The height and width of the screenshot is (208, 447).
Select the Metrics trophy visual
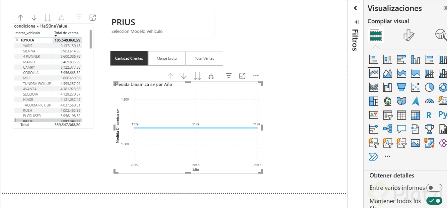pyautogui.click(x=429, y=129)
